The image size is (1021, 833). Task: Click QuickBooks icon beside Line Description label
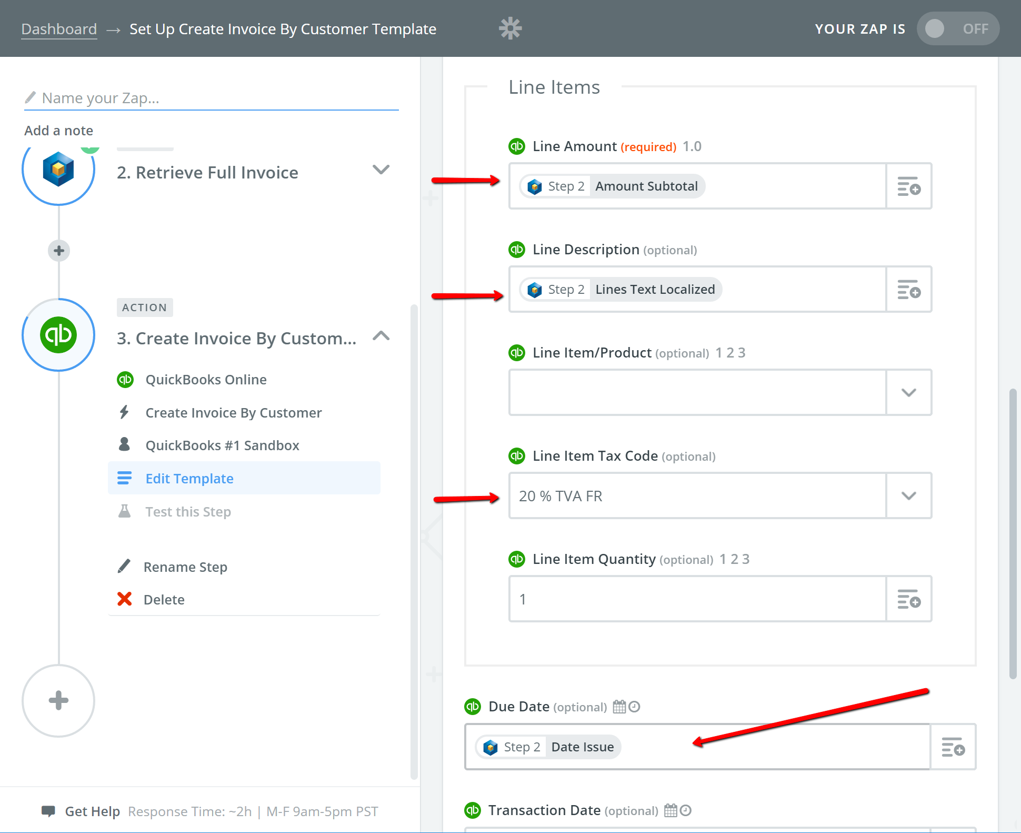coord(517,250)
